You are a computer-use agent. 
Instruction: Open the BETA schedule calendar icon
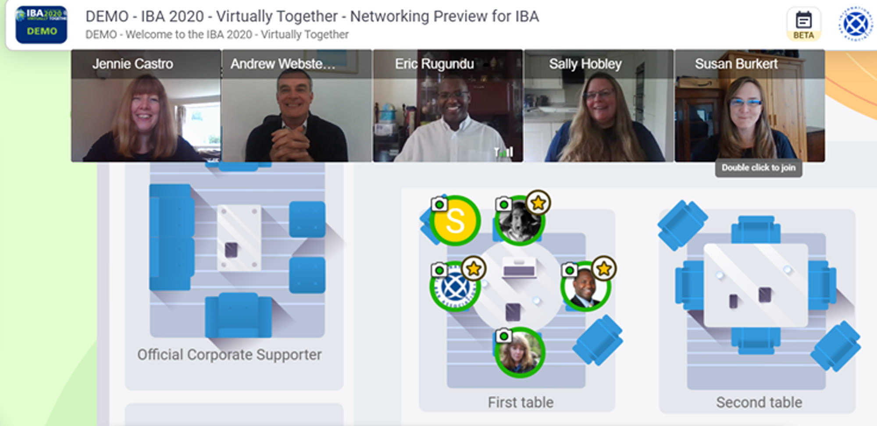tap(803, 25)
